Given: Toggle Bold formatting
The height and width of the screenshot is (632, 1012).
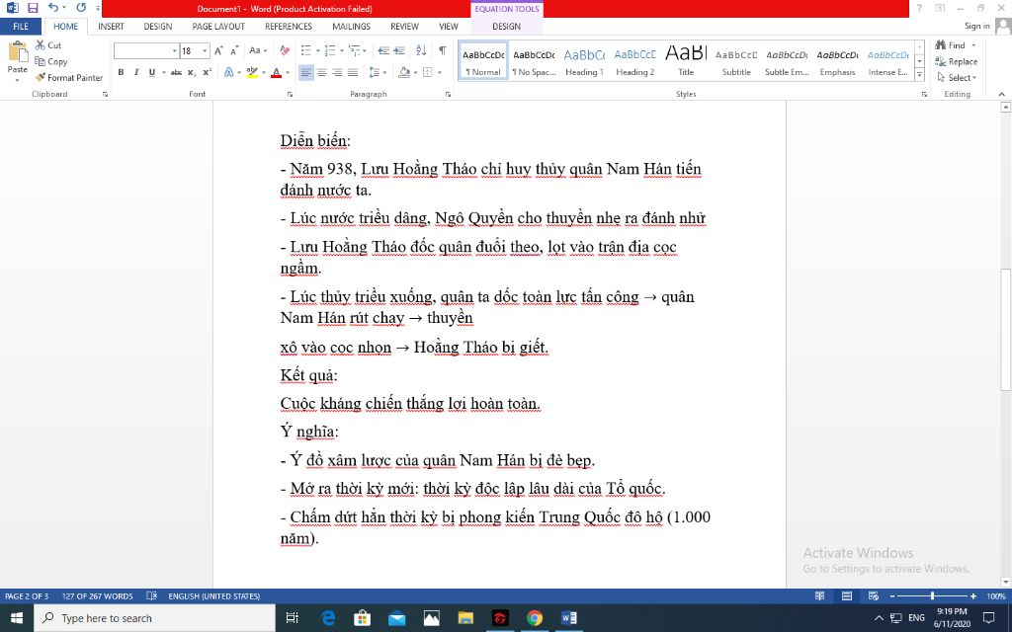Looking at the screenshot, I should pos(121,72).
